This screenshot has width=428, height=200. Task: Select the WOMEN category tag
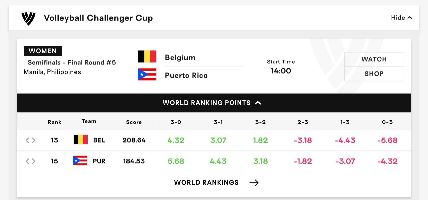click(43, 51)
